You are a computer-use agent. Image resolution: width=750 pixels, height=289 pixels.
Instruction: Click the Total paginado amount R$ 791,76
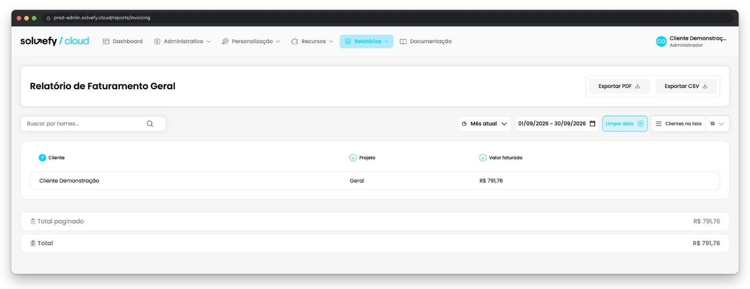(x=706, y=221)
